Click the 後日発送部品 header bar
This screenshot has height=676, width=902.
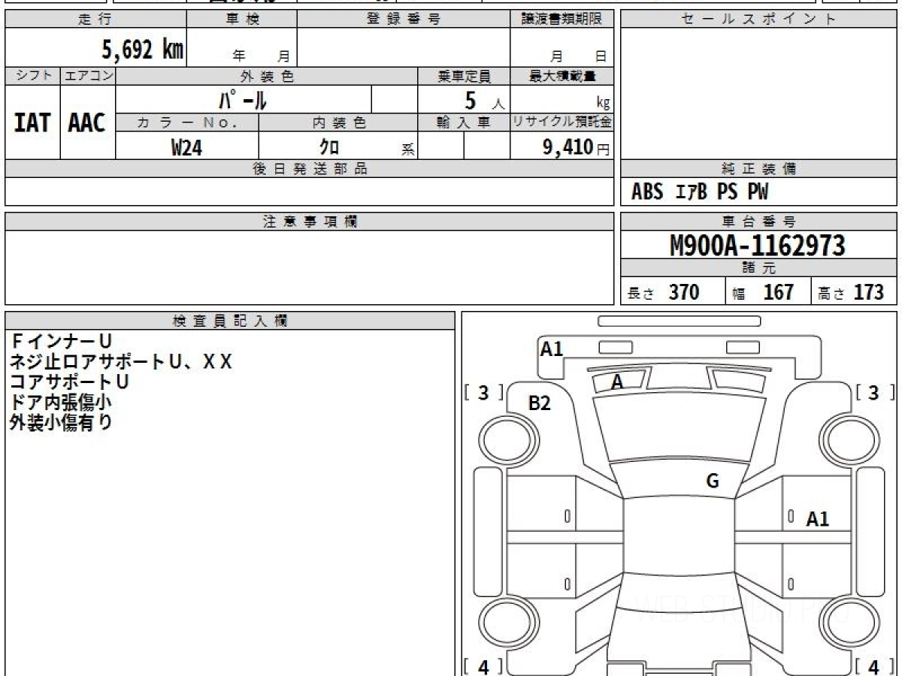pyautogui.click(x=309, y=169)
